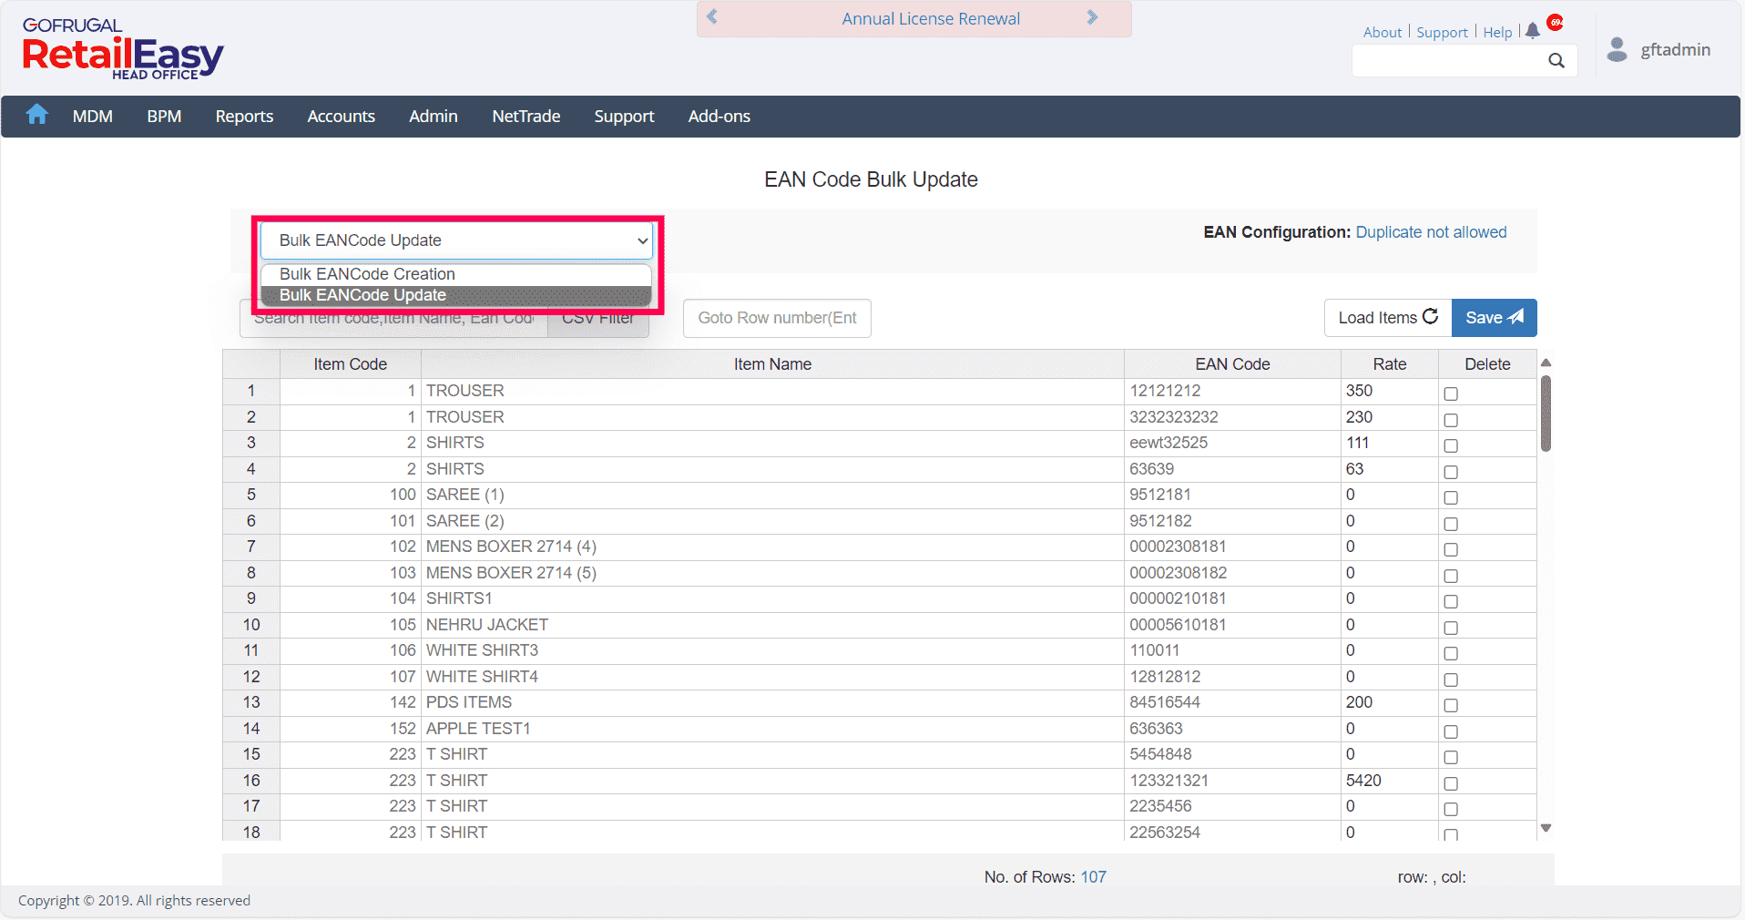Open the notifications bell icon

[x=1533, y=31]
